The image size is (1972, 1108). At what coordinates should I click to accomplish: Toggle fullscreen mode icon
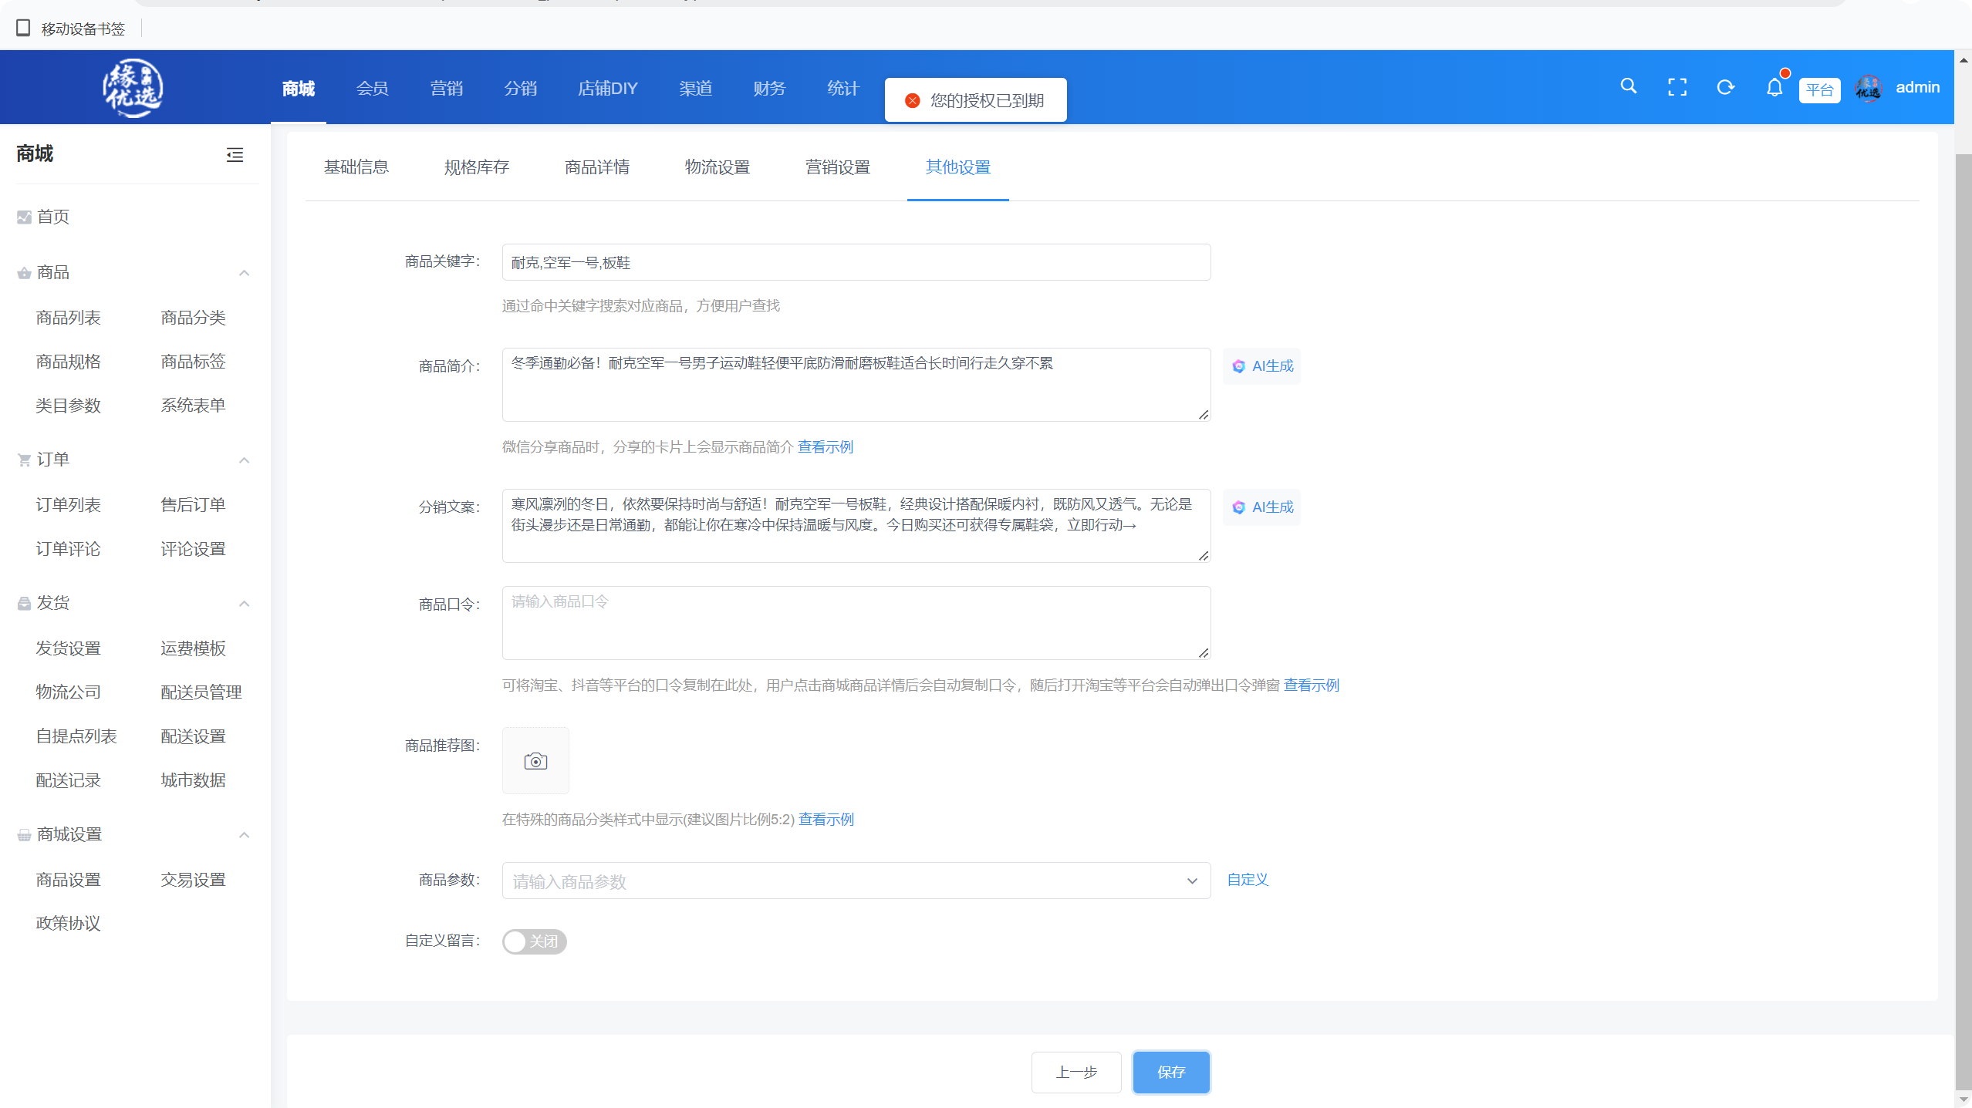coord(1677,87)
